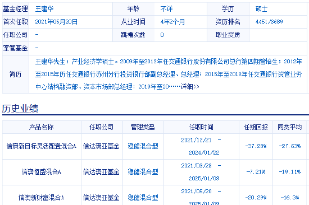Click the 资历排名 label
This screenshot has width=309, height=205.
tap(228, 22)
